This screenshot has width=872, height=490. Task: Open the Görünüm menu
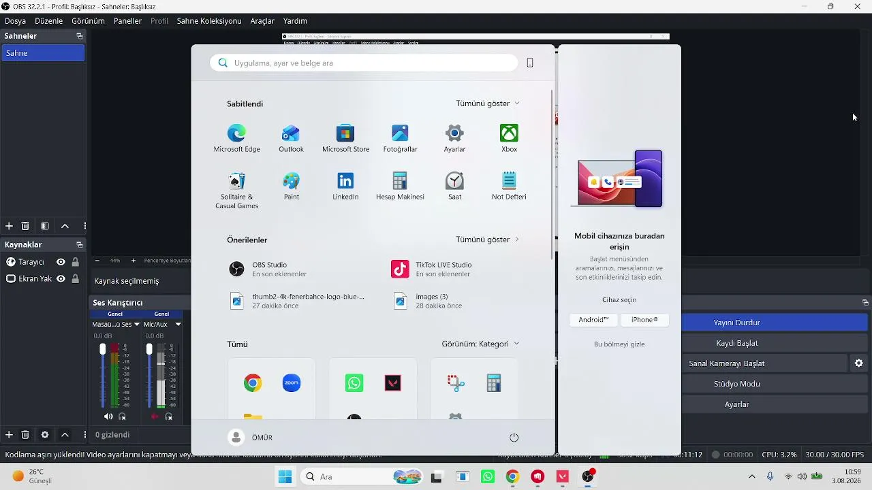point(88,21)
